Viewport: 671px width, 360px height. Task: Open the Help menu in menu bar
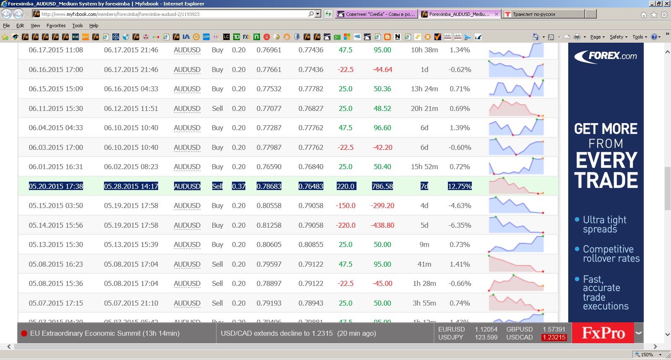[94, 26]
